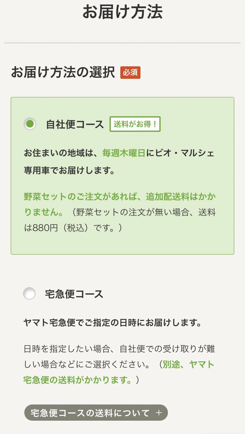Click the green 別途、ヤマト宅急便の送料 text
245x434 pixels.
[x=188, y=364]
